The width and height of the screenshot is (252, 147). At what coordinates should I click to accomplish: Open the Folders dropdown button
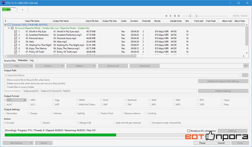[49, 66]
